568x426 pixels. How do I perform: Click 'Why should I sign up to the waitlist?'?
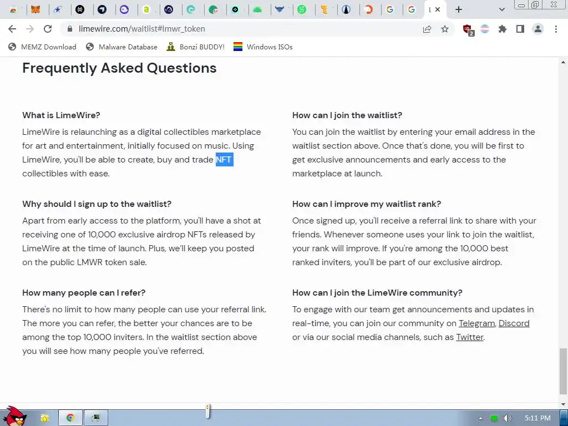(x=97, y=204)
